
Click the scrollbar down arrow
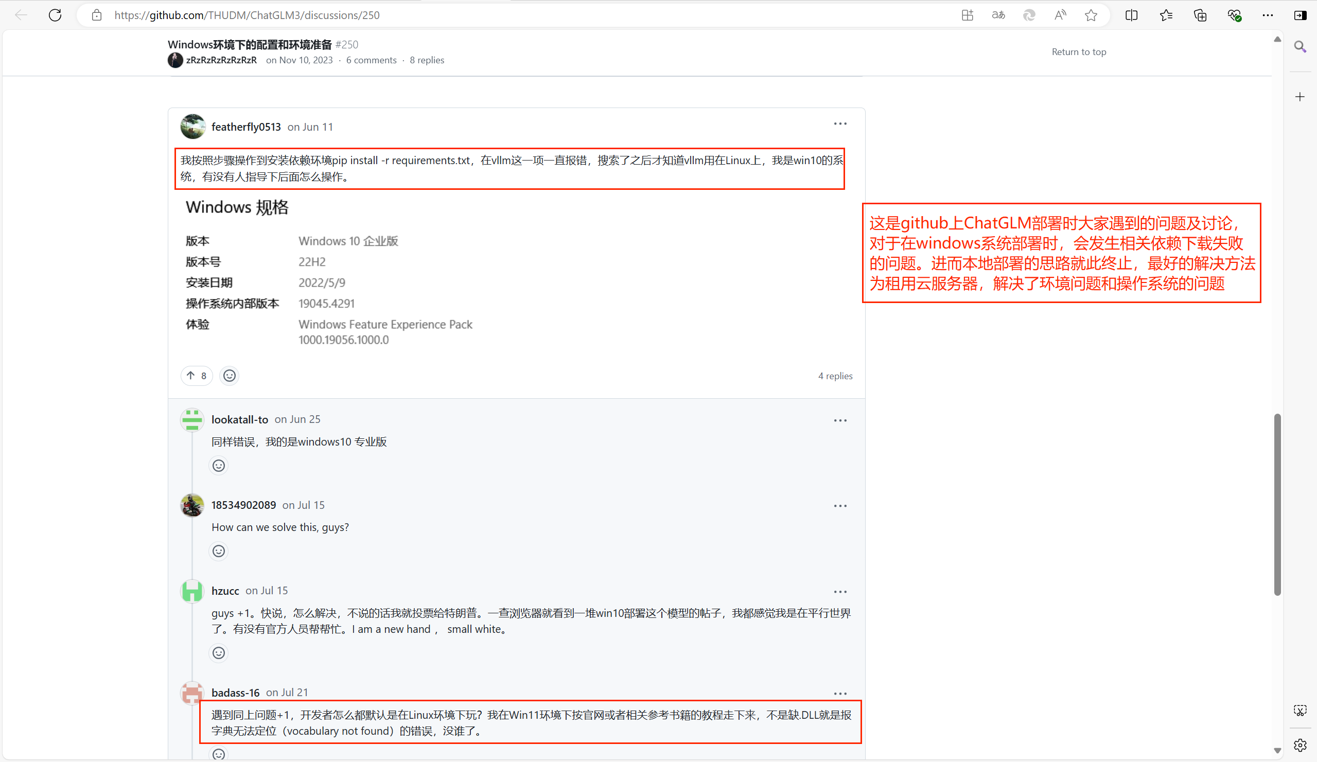[1278, 751]
